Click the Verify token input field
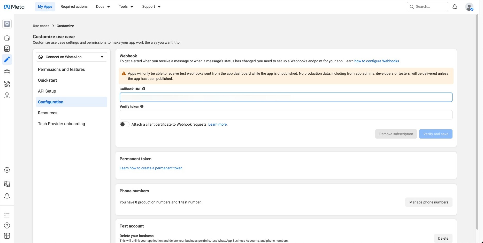483x243 pixels. coord(286,115)
